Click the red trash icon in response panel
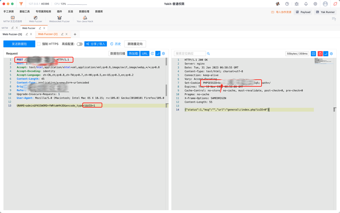The width and height of the screenshot is (340, 213). click(x=320, y=54)
